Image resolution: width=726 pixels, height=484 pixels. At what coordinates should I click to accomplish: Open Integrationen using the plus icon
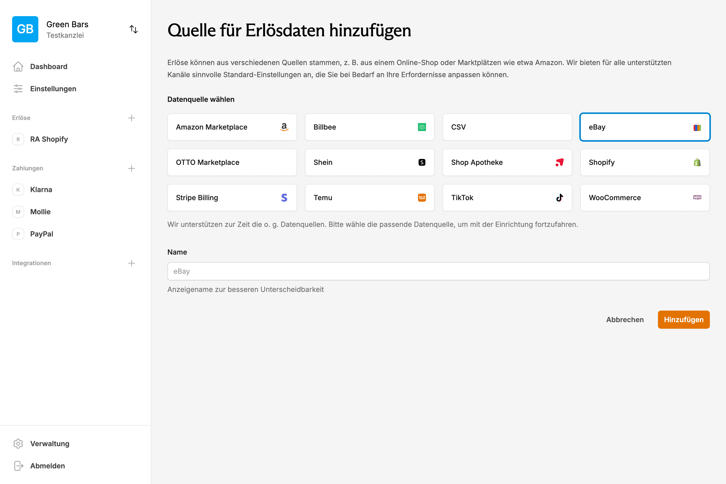coord(132,263)
